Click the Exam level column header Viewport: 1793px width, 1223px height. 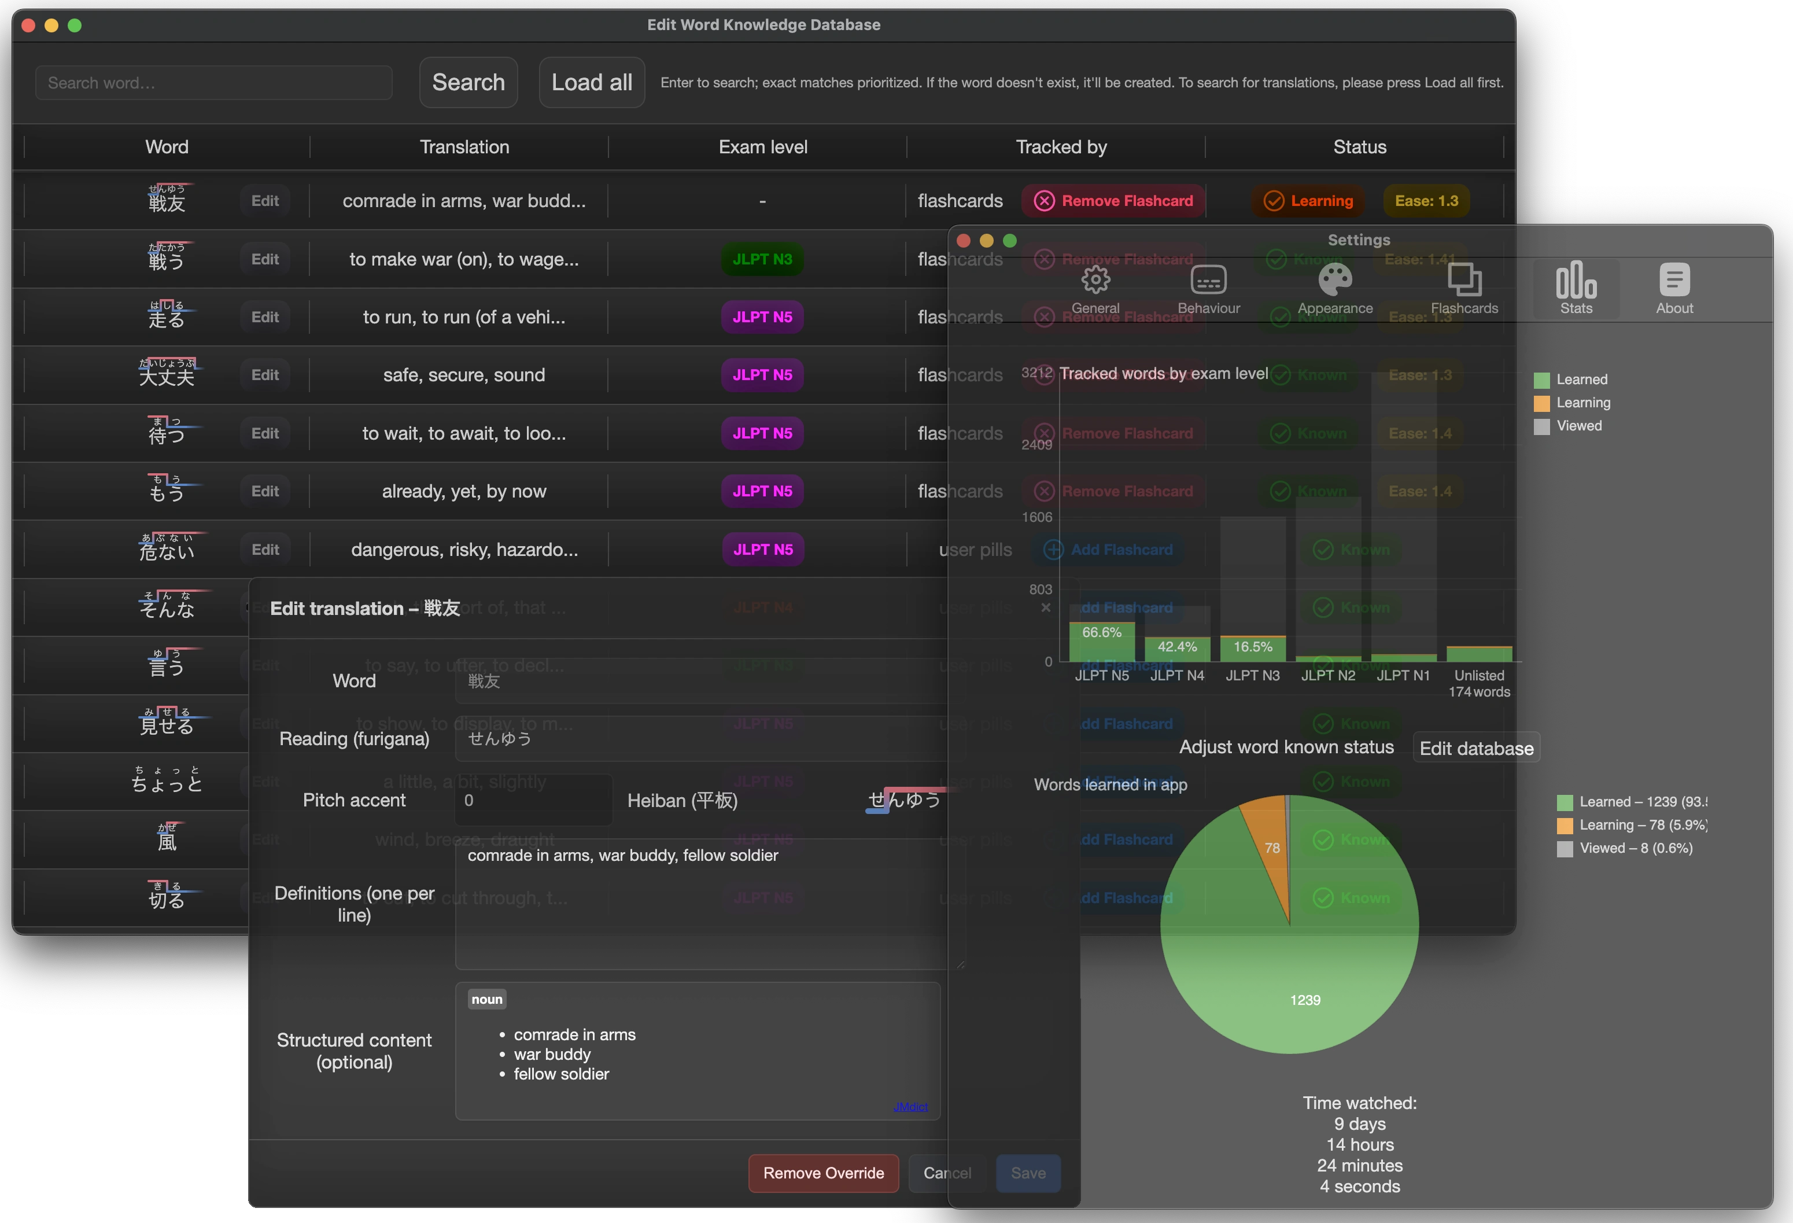(x=762, y=148)
